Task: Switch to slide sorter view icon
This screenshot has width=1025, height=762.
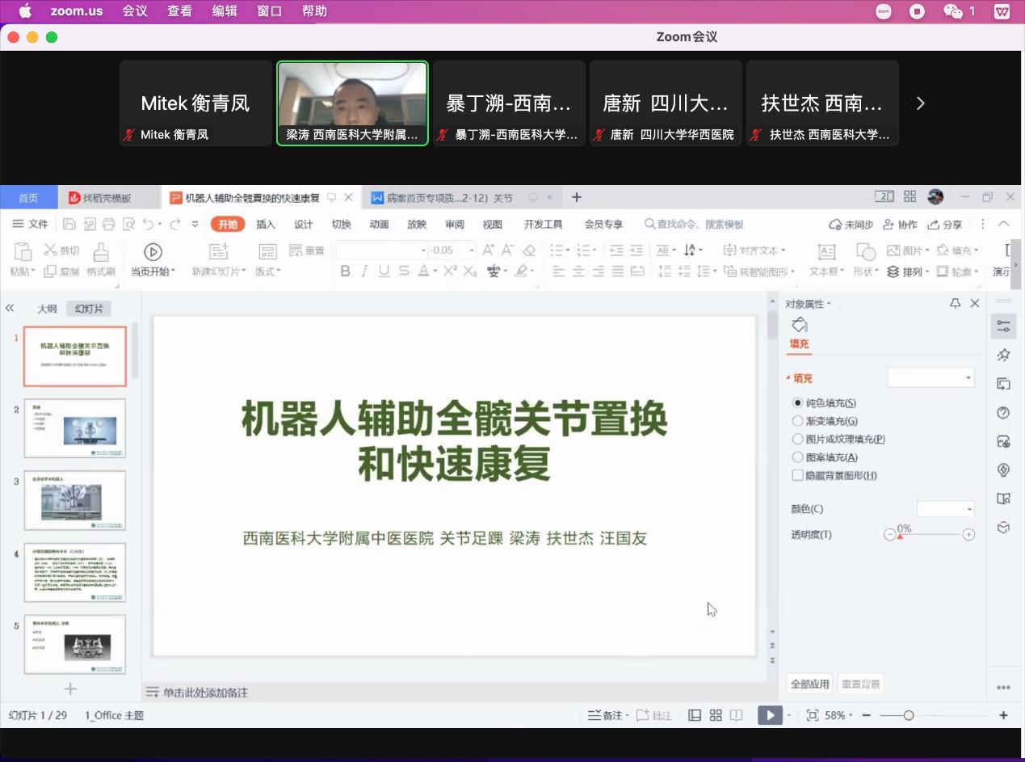Action: [x=716, y=715]
